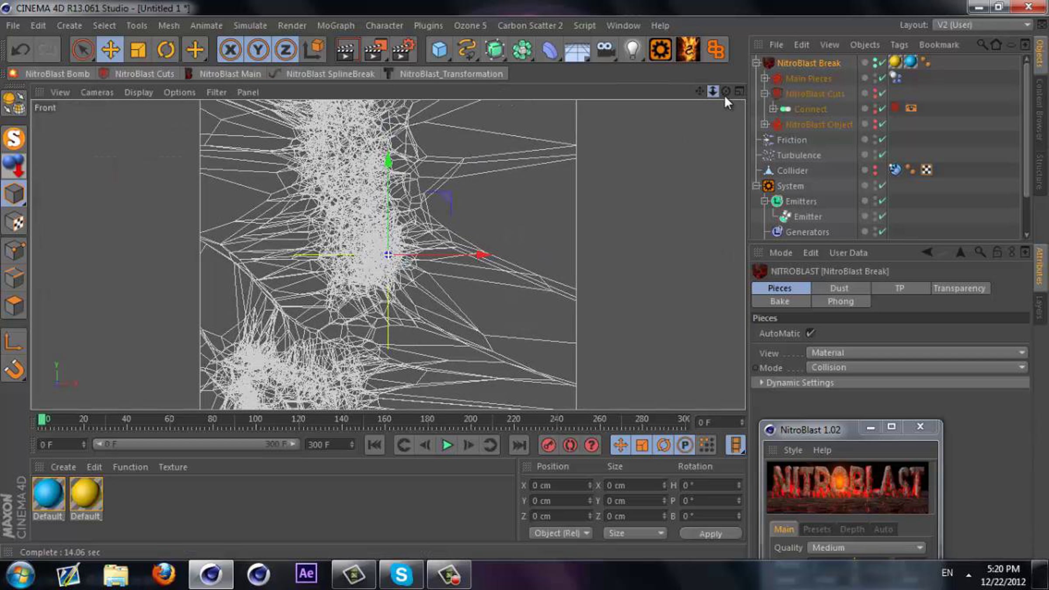This screenshot has height=590, width=1049.
Task: Select the Live Selection tool
Action: point(82,49)
